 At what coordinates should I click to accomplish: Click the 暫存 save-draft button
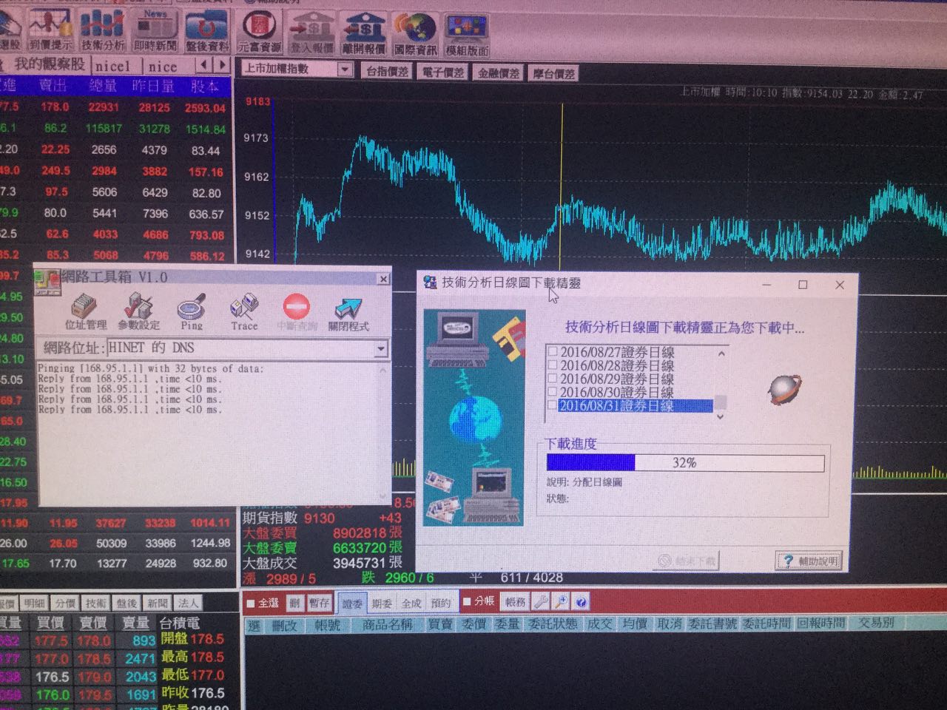[x=319, y=603]
